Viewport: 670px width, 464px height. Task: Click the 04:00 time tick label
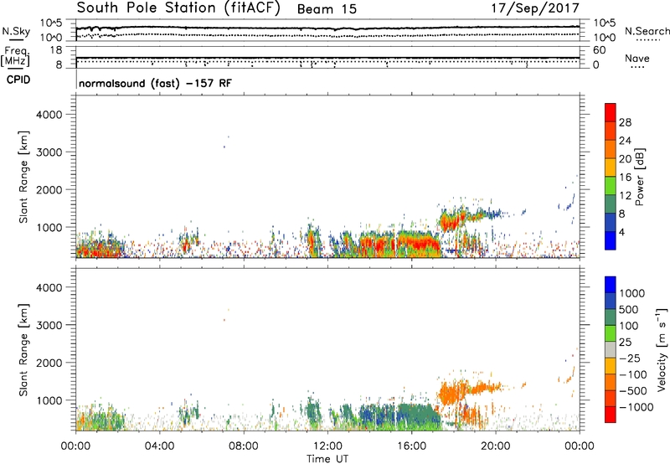coord(160,446)
